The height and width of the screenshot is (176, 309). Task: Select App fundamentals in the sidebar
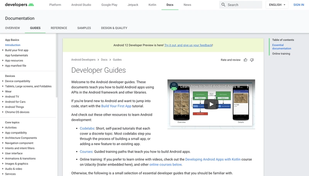(17, 55)
